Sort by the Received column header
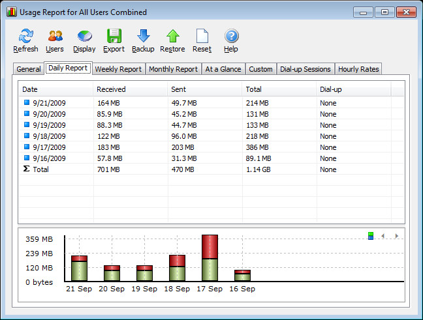Screen dimensions: 423x320 [131, 89]
